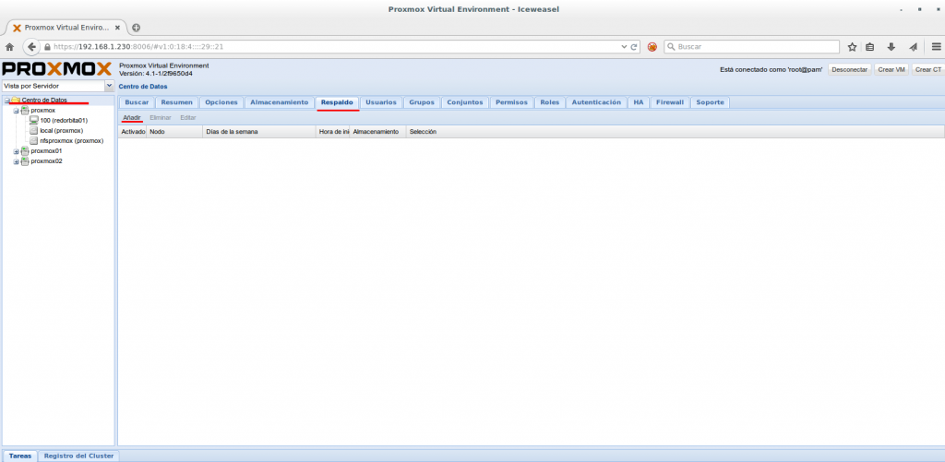Image resolution: width=945 pixels, height=462 pixels.
Task: Expand the proxmox01 node
Action: (x=16, y=151)
